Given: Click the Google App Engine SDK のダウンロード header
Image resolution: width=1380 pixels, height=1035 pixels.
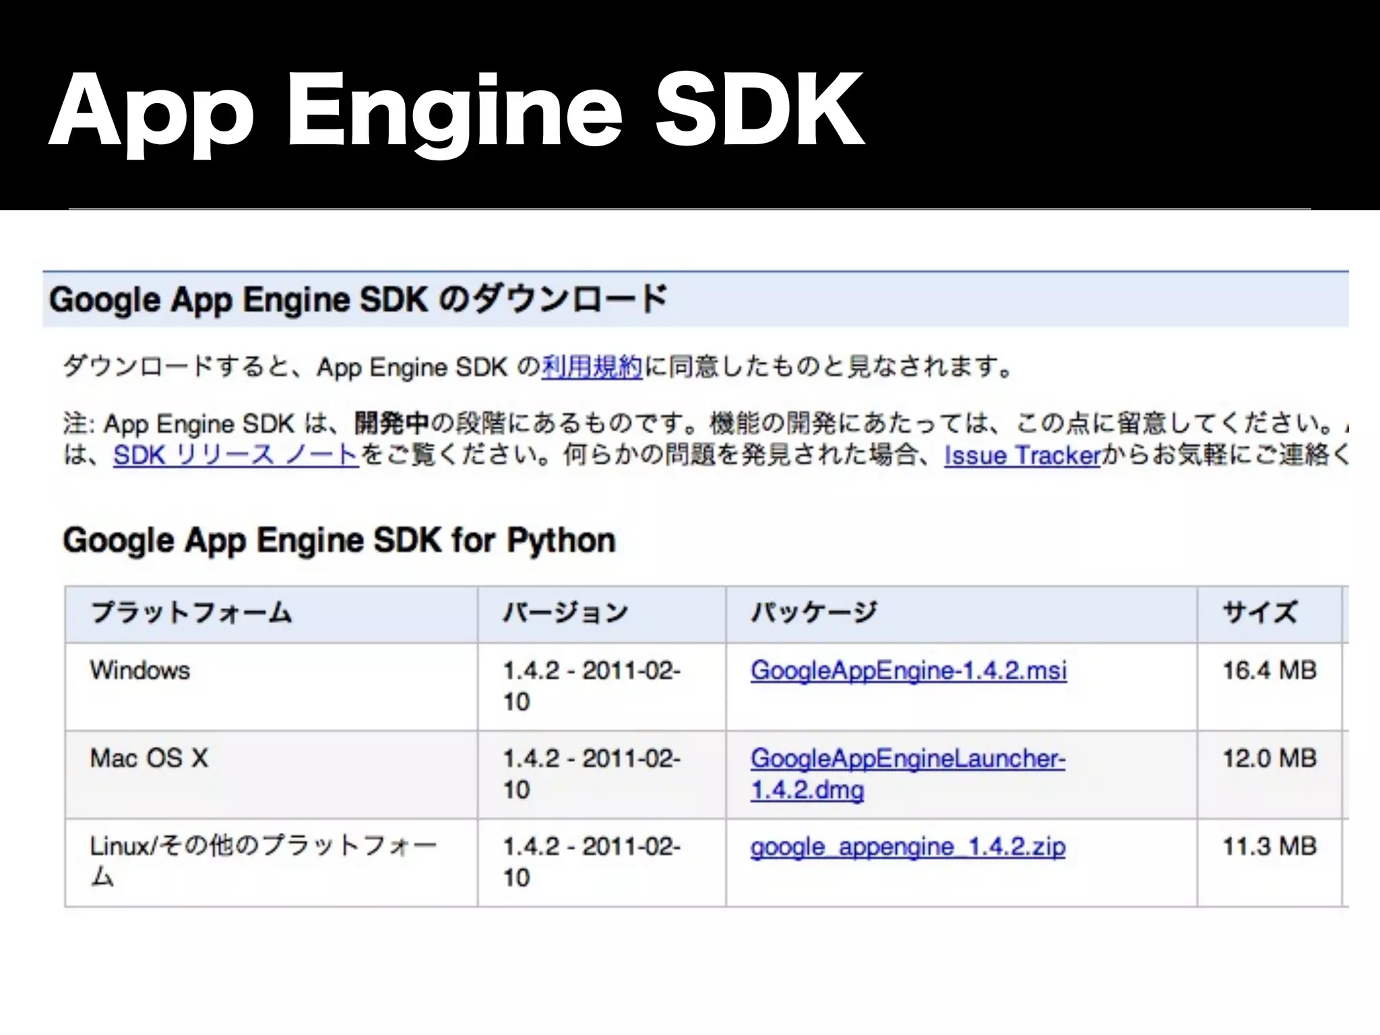Looking at the screenshot, I should [357, 300].
